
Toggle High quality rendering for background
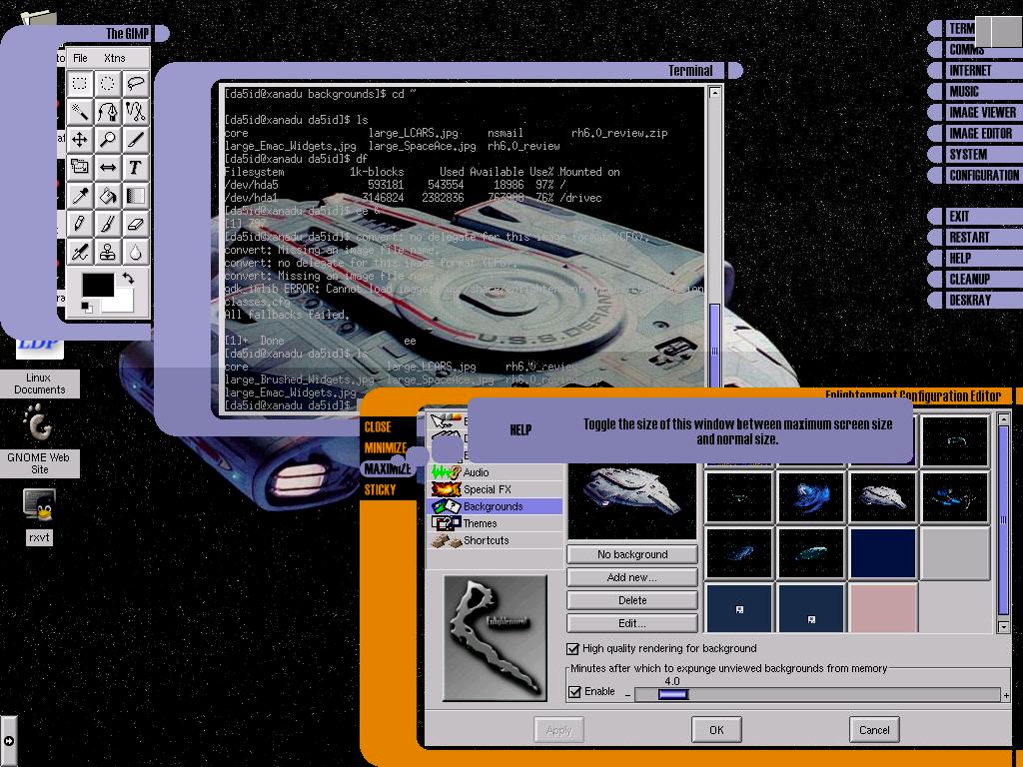pyautogui.click(x=573, y=649)
